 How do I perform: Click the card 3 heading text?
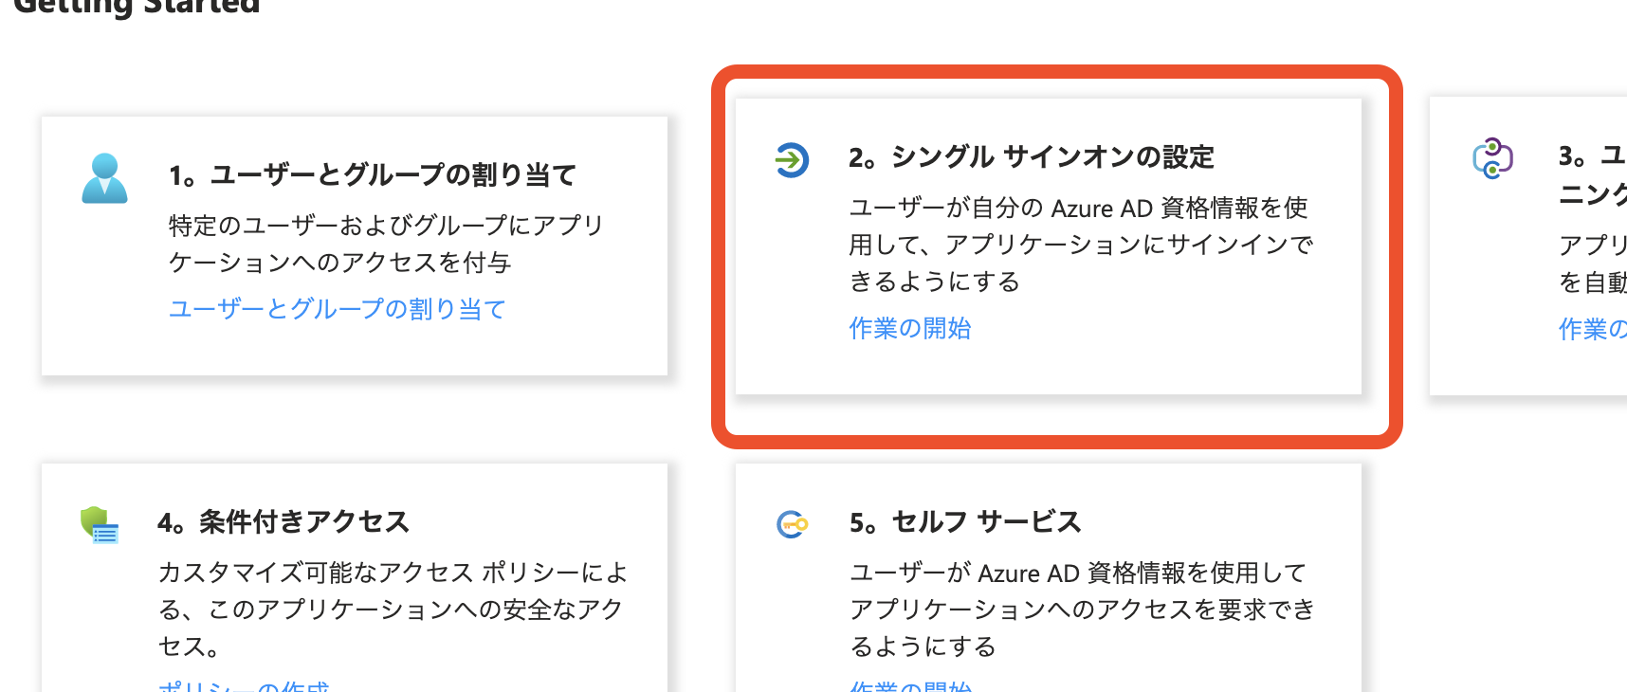1593,175
